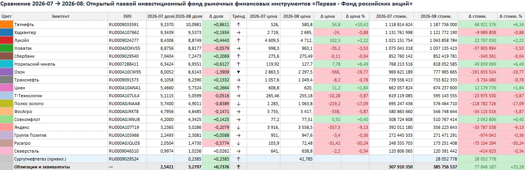
Task: Click the up trend arrow for Татнефть
Action: pos(238,24)
